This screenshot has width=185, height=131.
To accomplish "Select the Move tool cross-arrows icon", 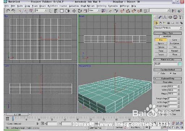I will [x=74, y=11].
